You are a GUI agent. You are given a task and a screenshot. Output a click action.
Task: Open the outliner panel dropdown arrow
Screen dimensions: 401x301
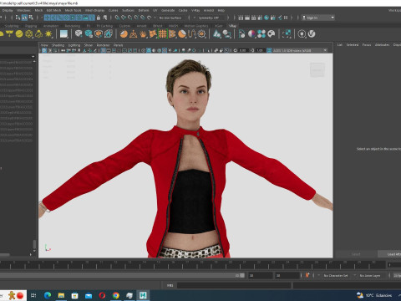33,57
